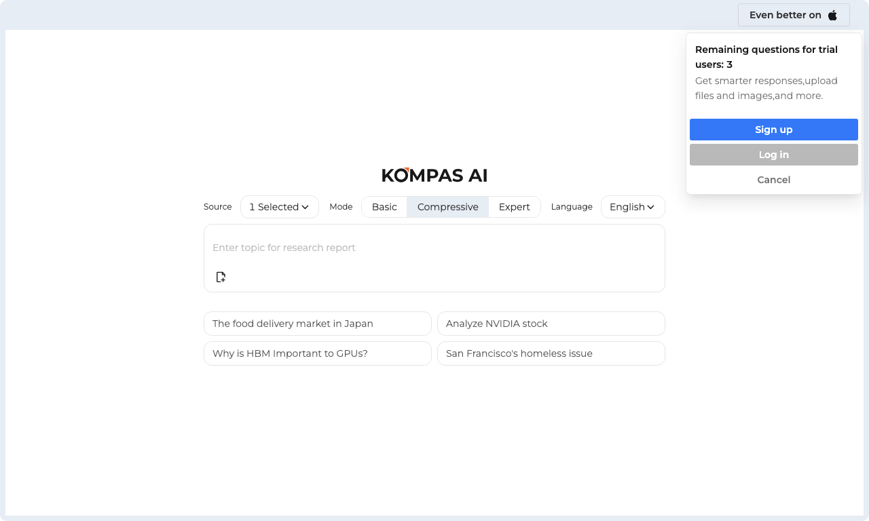This screenshot has height=521, width=869.
Task: Open the Source '1 Selected' dropdown
Action: (280, 207)
